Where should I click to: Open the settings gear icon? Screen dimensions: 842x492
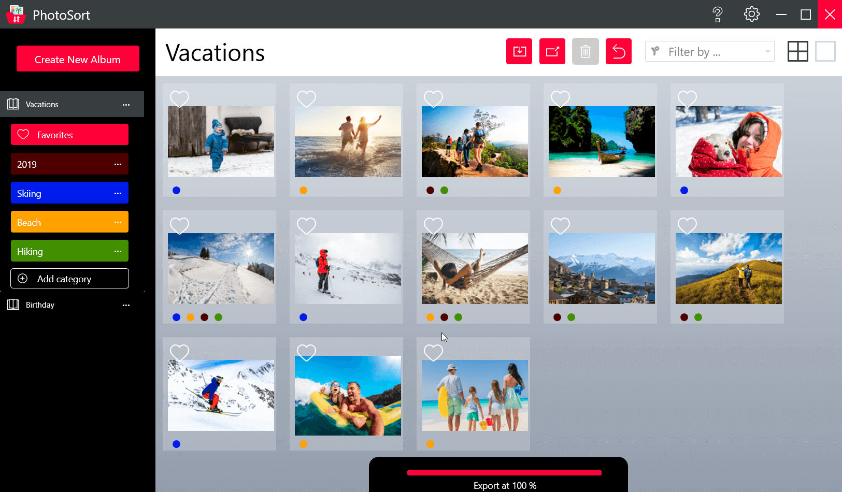coord(751,15)
